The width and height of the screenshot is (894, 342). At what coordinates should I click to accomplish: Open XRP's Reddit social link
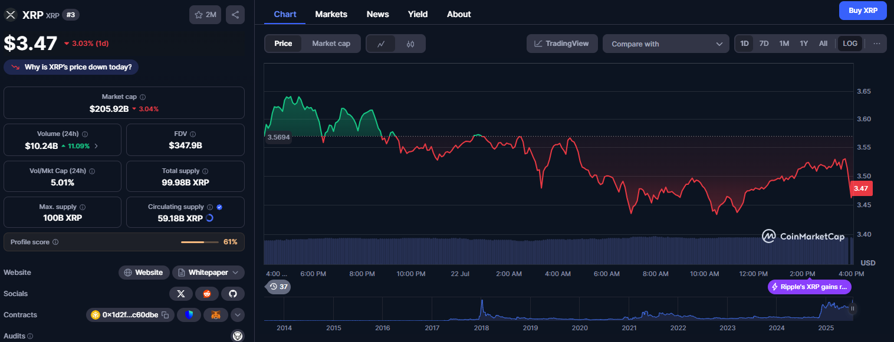pyautogui.click(x=206, y=294)
